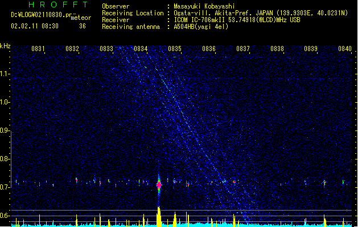This screenshot has width=358, height=227.
Task: Click the tallest yellow signal-strength peak
Action: [x=159, y=216]
